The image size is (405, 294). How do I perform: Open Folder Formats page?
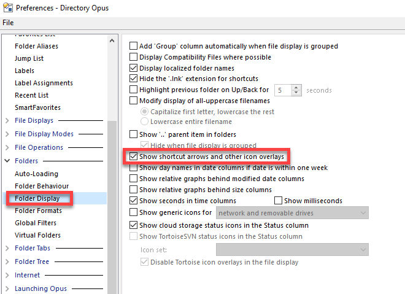point(38,211)
